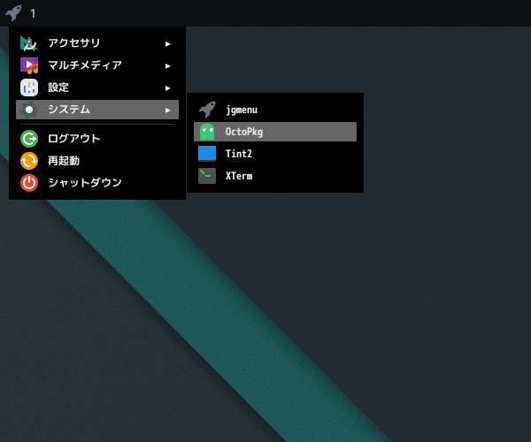Screen dimensions: 531x442
Task: Launch XTerm from the submenu
Action: [x=275, y=176]
